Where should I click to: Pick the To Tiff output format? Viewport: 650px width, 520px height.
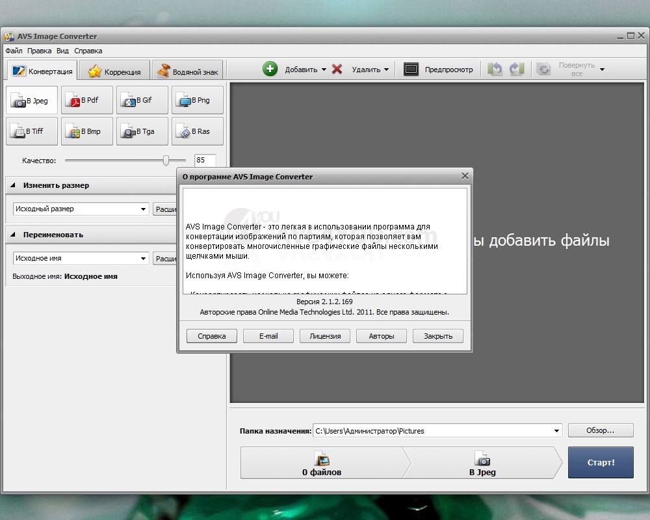[32, 131]
